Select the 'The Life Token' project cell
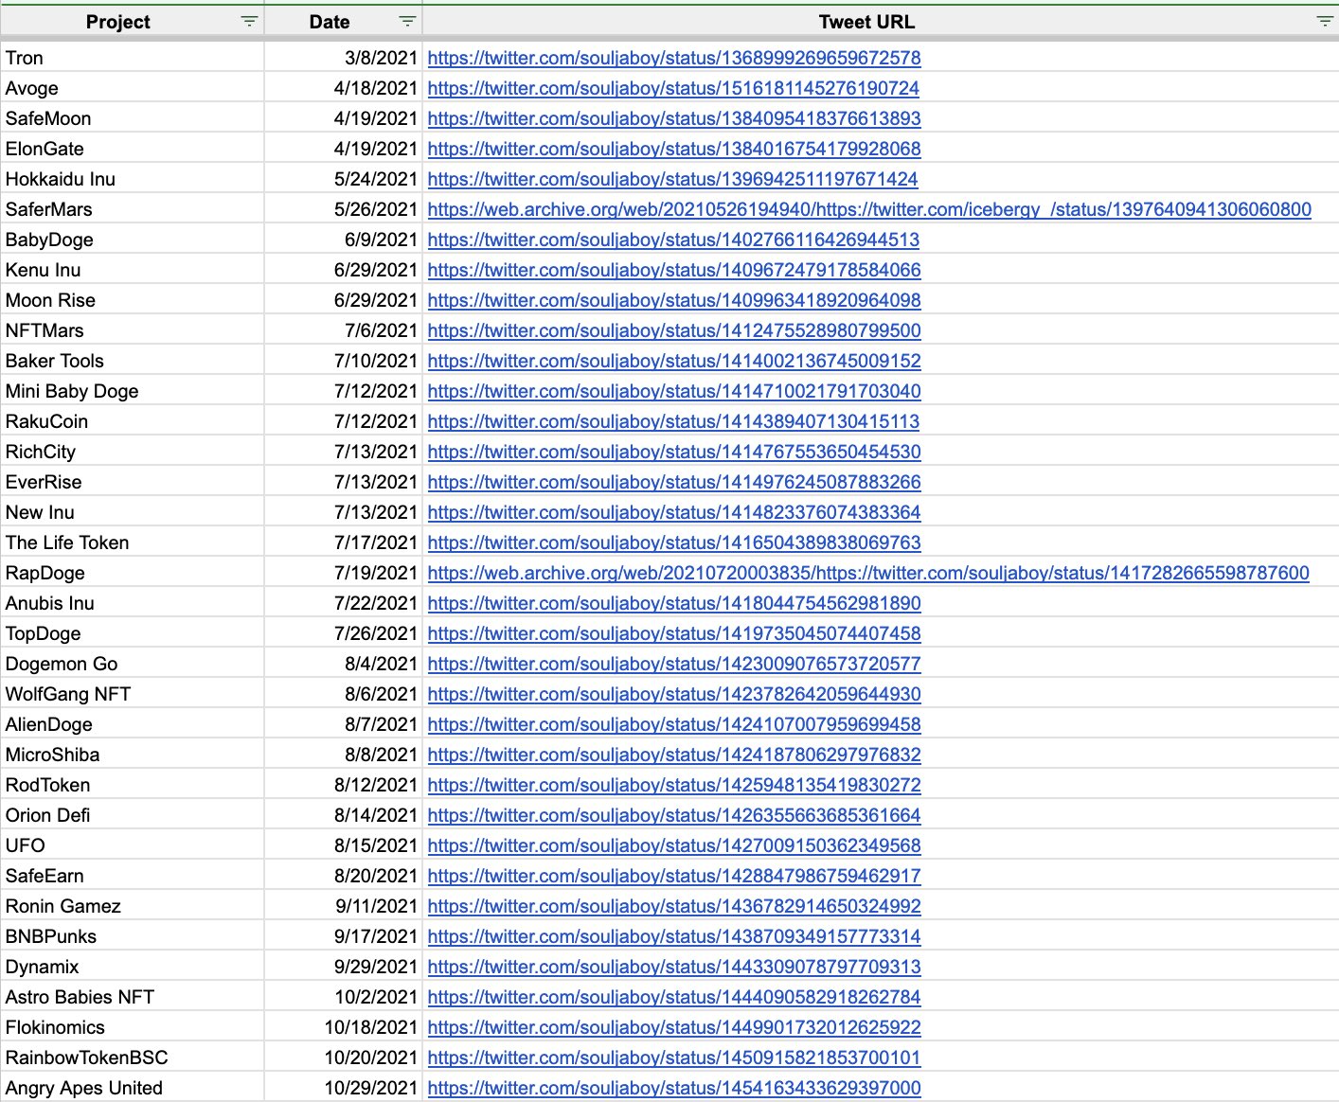Viewport: 1339px width, 1102px height. (x=132, y=542)
